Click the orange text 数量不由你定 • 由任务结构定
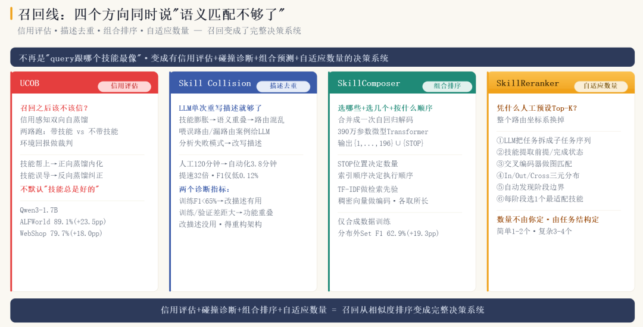 point(548,220)
